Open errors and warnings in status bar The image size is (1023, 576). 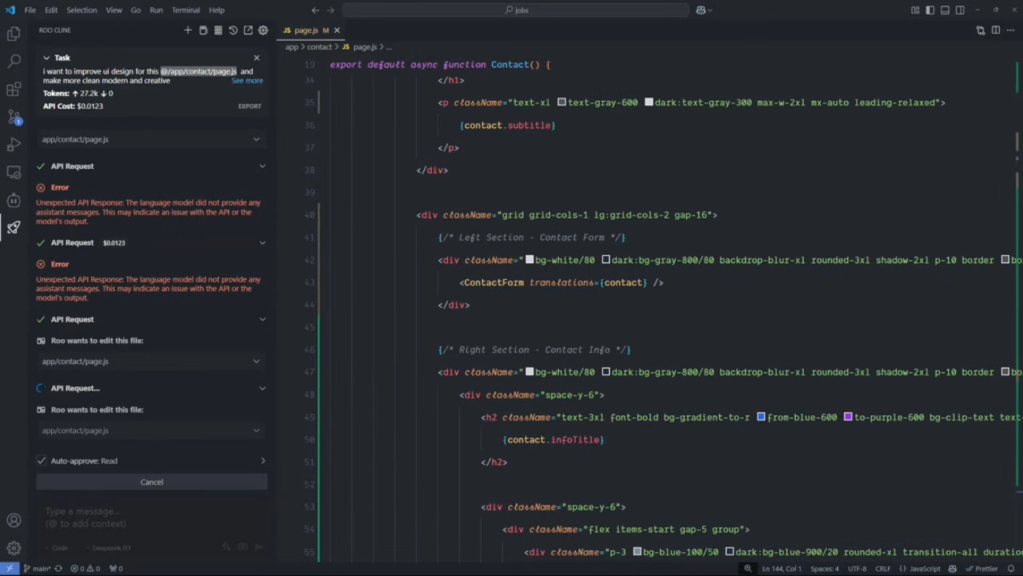pyautogui.click(x=85, y=569)
